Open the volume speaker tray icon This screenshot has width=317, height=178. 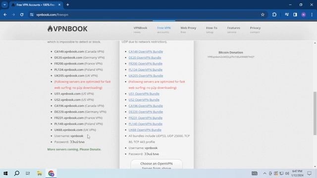pos(287,174)
